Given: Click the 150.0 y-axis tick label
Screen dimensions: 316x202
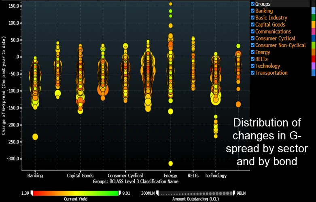Looking at the screenshot, I should 14,6.
